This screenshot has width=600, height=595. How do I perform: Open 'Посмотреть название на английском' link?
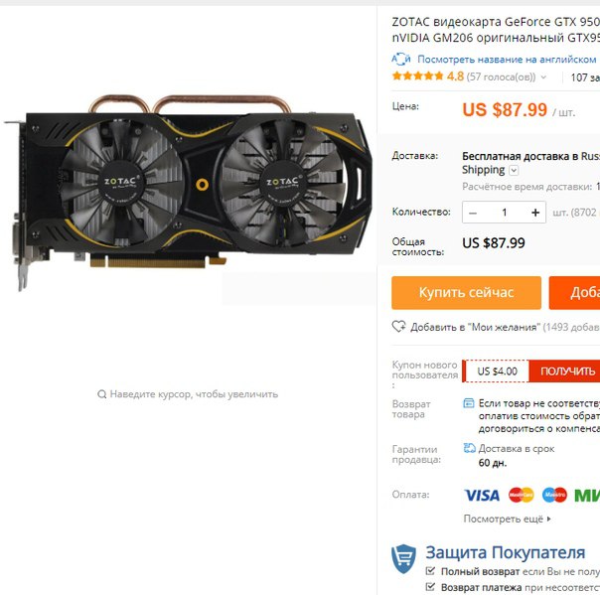pyautogui.click(x=507, y=59)
